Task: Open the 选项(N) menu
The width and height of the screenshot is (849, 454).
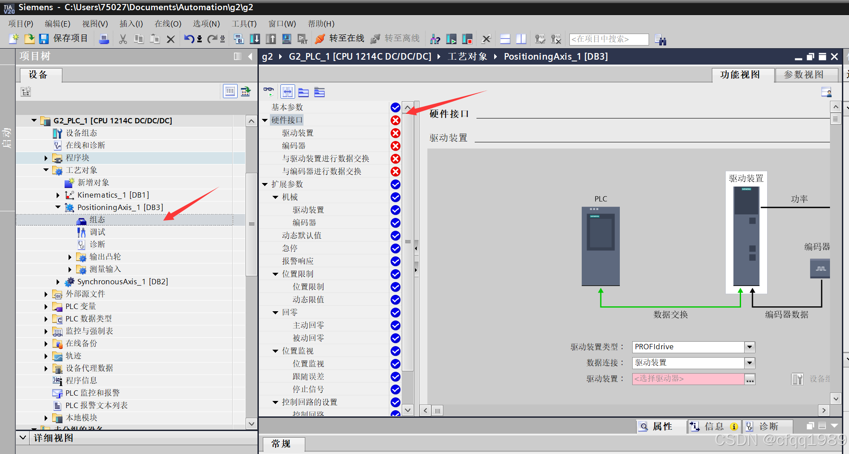Action: (206, 24)
